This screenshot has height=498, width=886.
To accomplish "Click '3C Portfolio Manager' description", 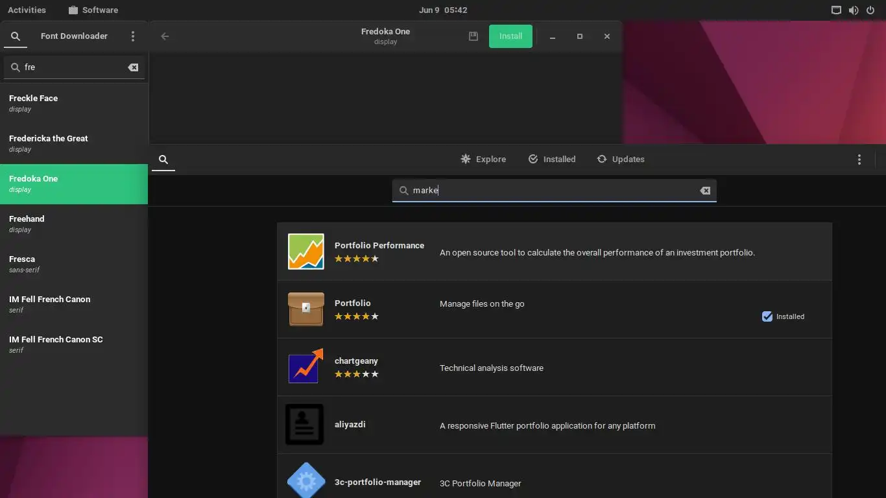I will pyautogui.click(x=481, y=484).
